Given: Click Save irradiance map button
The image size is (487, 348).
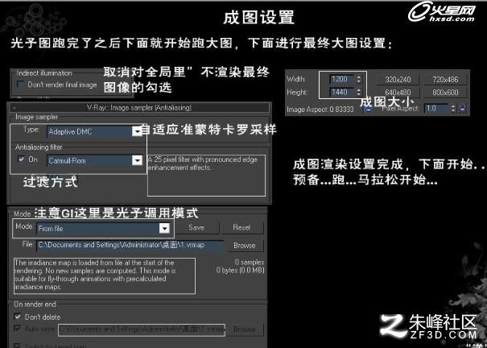Looking at the screenshot, I should click(x=196, y=228).
